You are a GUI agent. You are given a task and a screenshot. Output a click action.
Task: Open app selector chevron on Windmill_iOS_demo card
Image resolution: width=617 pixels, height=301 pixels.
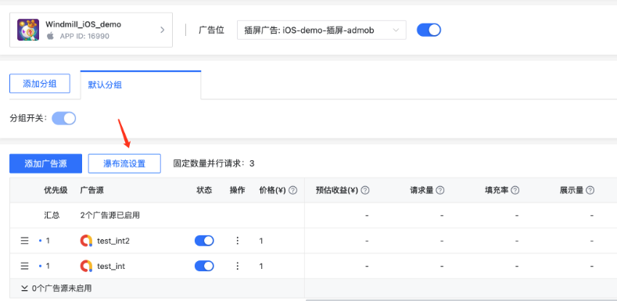pos(162,30)
